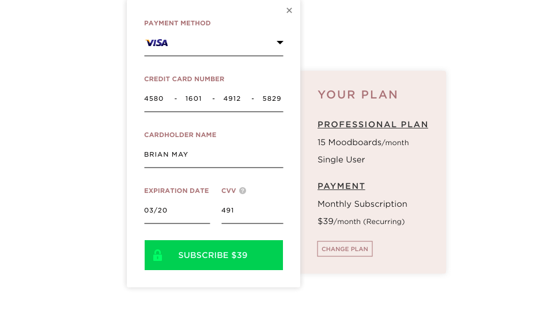Screen dimensions: 559x311
Task: Click the lock icon on the subscribe button
Action: [x=157, y=255]
